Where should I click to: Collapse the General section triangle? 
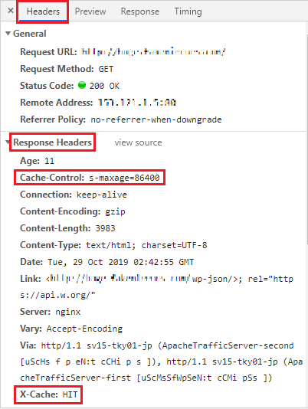(8, 34)
